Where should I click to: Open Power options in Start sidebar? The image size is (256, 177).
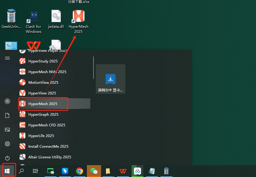click(7, 158)
